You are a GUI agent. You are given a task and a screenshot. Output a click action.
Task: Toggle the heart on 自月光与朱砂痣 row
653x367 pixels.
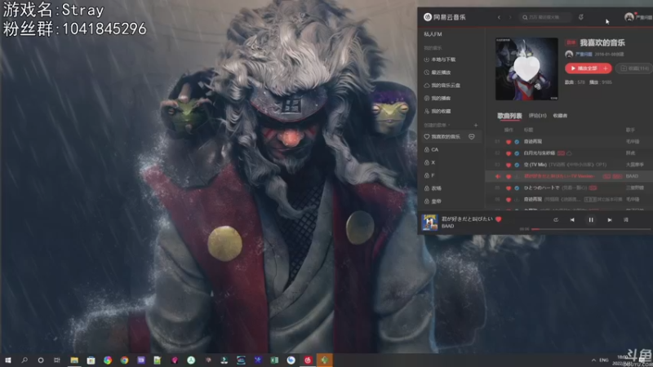coord(508,153)
